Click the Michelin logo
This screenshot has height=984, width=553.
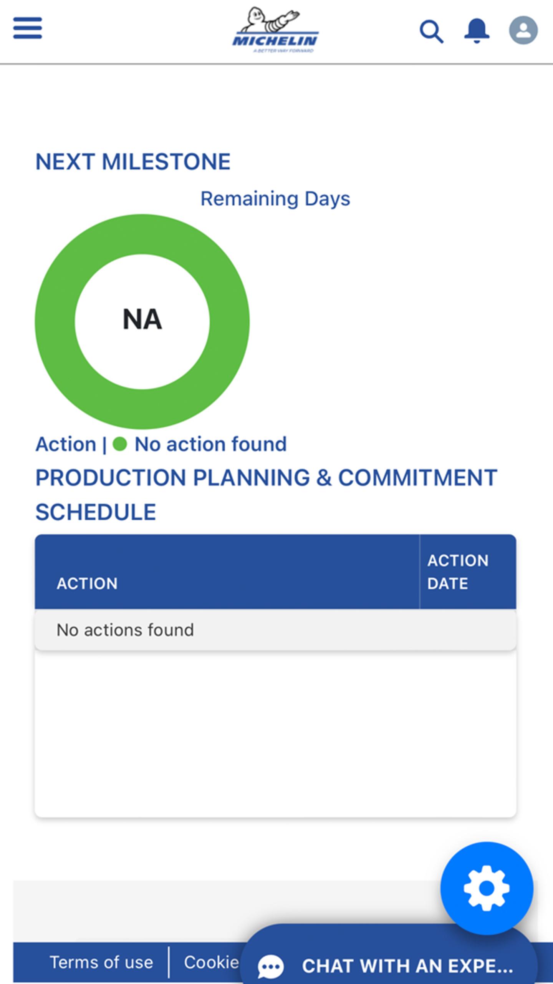(x=275, y=30)
